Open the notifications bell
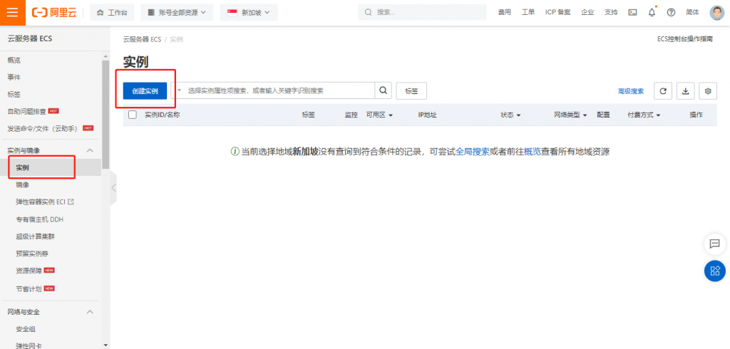 coord(652,13)
